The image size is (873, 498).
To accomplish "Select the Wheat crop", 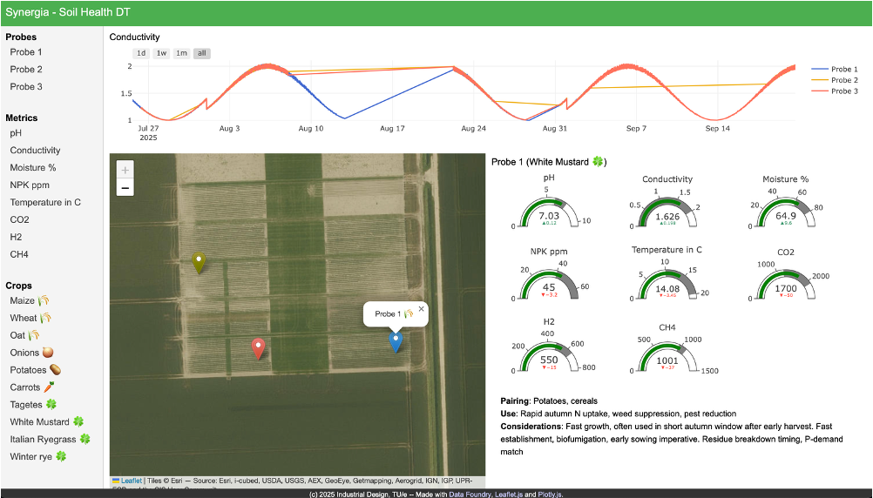I will [x=30, y=318].
